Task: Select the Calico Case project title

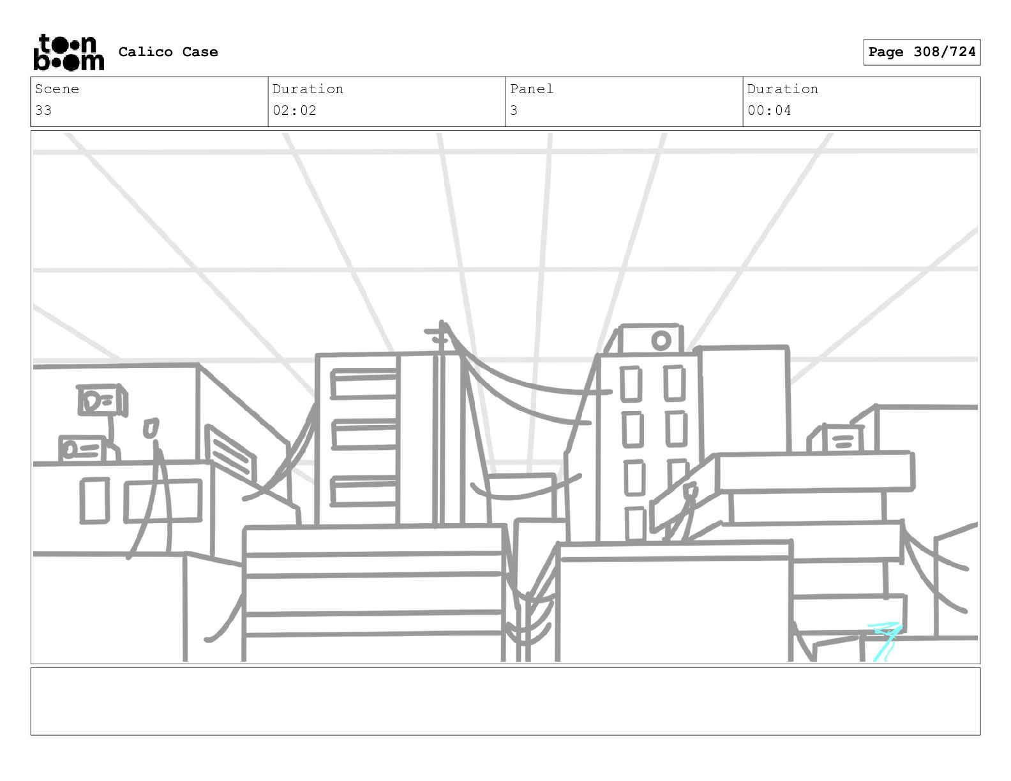Action: (168, 52)
